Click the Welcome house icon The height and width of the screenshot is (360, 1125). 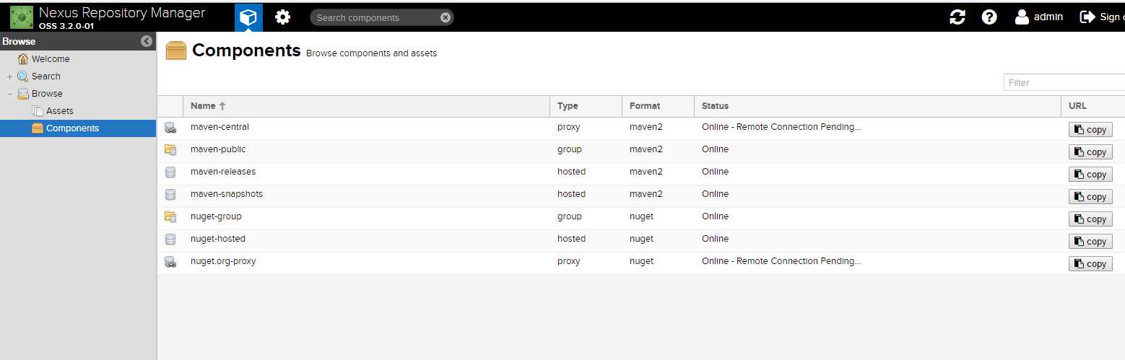[x=23, y=59]
